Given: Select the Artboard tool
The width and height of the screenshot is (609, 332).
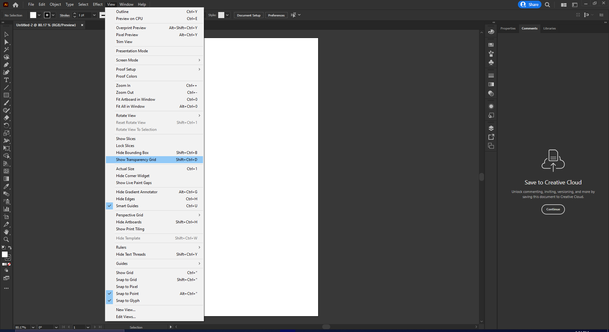Looking at the screenshot, I should pyautogui.click(x=6, y=217).
